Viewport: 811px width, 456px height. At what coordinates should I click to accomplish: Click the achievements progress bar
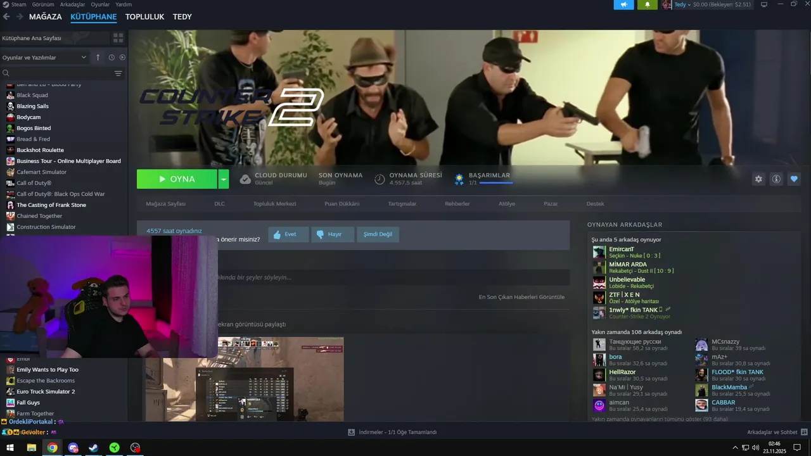point(496,183)
